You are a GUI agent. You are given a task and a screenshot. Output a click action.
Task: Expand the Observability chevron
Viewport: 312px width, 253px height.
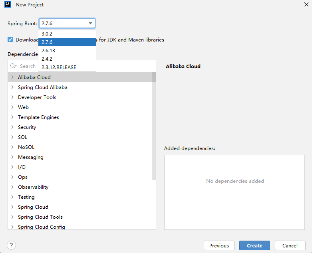pos(12,187)
